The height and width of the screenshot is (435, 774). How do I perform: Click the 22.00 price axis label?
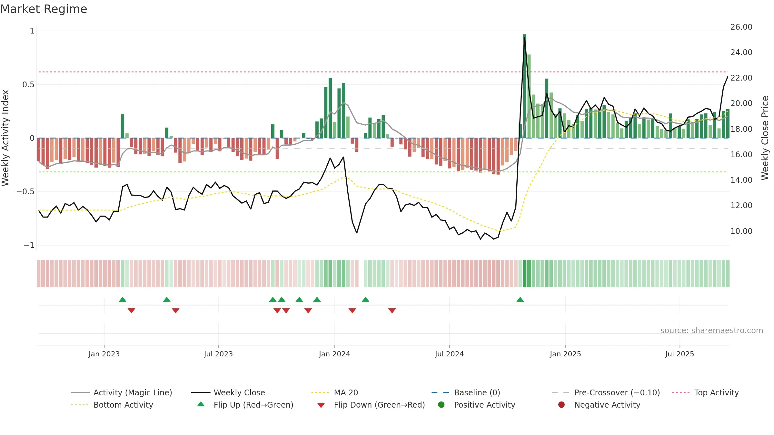click(x=741, y=78)
